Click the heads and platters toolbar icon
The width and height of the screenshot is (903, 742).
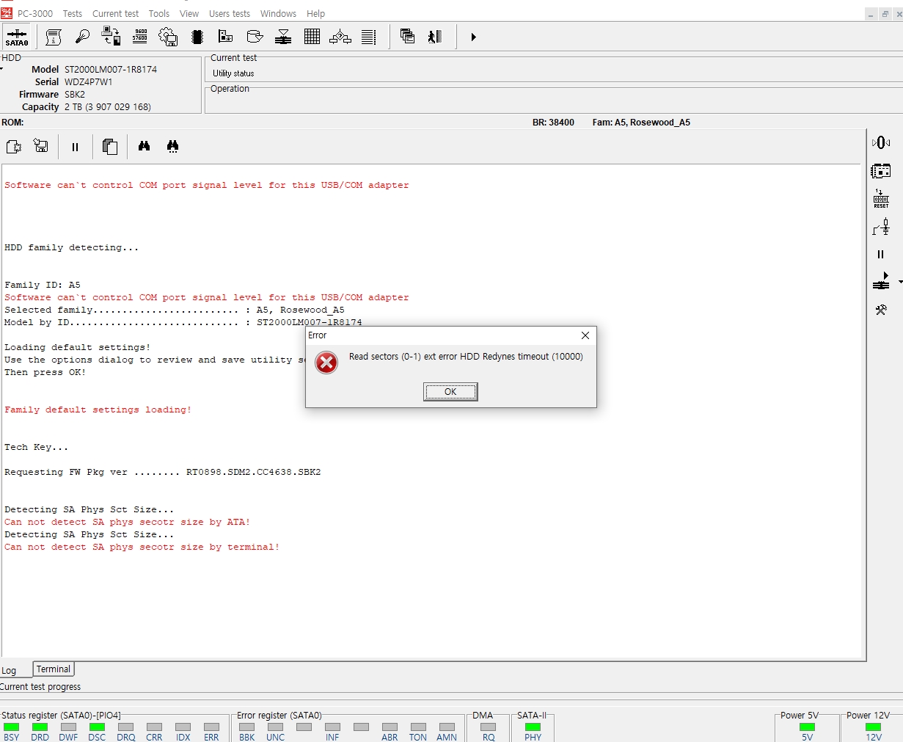tap(283, 37)
